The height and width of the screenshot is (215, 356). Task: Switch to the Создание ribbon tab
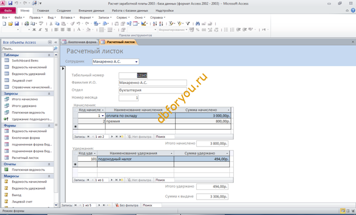coord(64,10)
